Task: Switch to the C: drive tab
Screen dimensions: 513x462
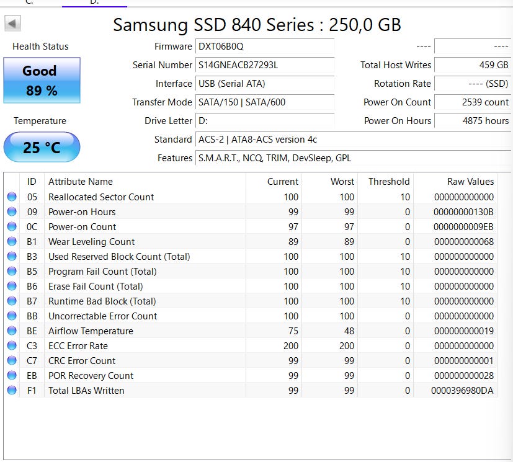Action: pyautogui.click(x=29, y=2)
